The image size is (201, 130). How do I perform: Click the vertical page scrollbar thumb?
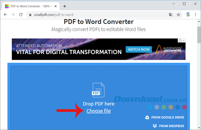click(x=198, y=35)
